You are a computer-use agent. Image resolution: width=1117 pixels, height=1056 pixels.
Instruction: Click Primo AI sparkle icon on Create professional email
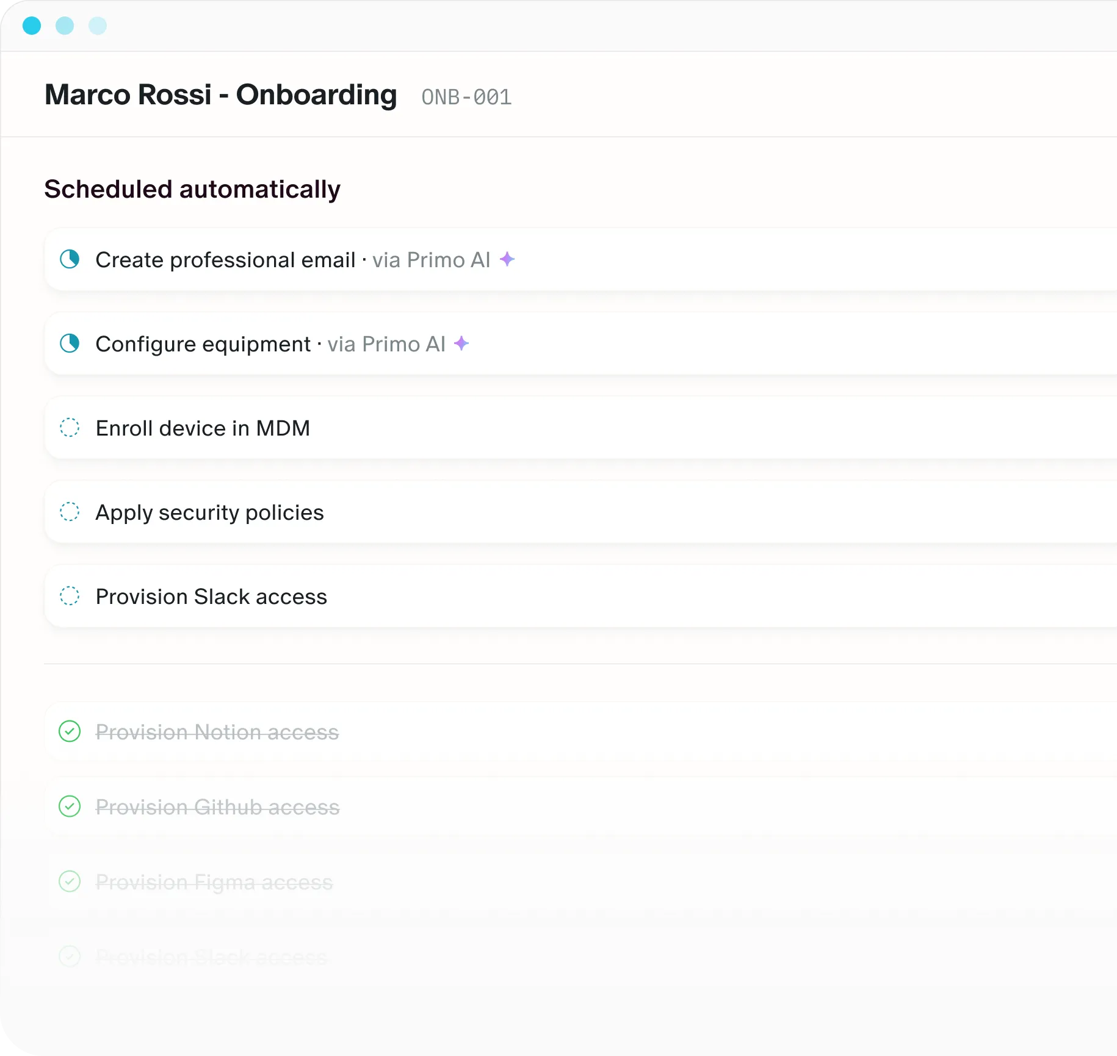tap(507, 259)
